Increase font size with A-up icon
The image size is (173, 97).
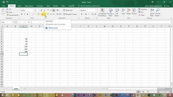tap(41, 10)
